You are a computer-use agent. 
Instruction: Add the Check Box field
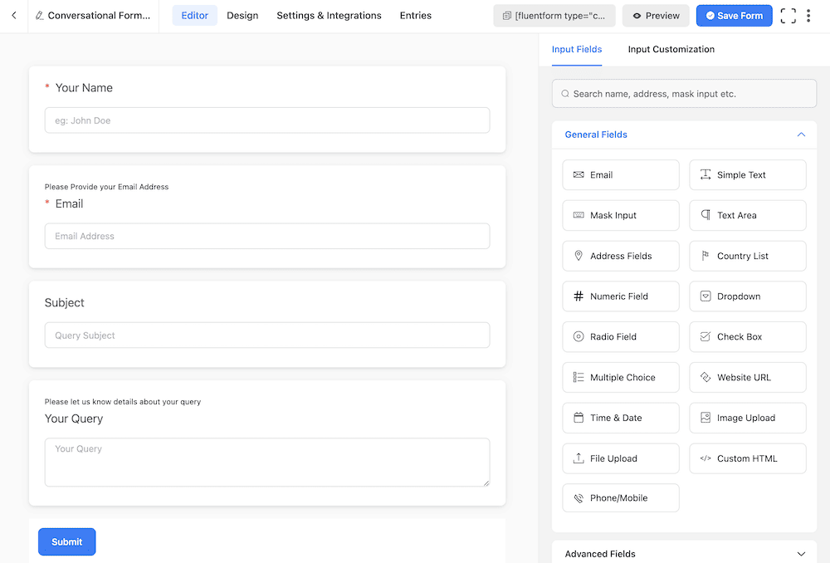click(x=747, y=337)
